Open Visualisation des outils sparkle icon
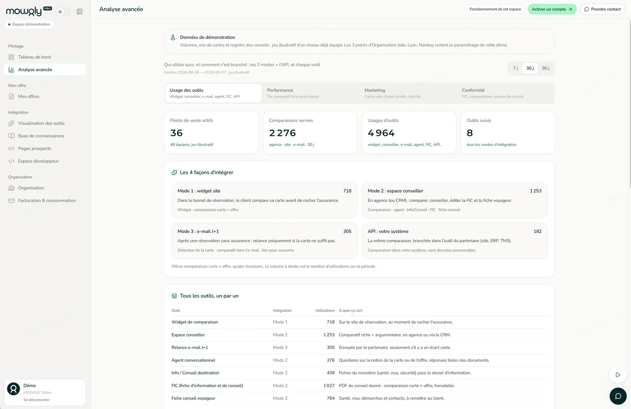 click(x=11, y=123)
